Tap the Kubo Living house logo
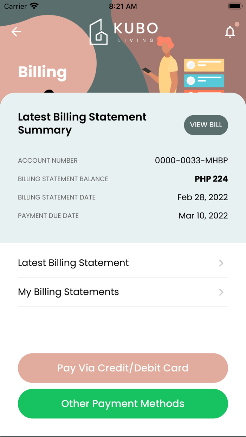The image size is (246, 437). pos(99,32)
